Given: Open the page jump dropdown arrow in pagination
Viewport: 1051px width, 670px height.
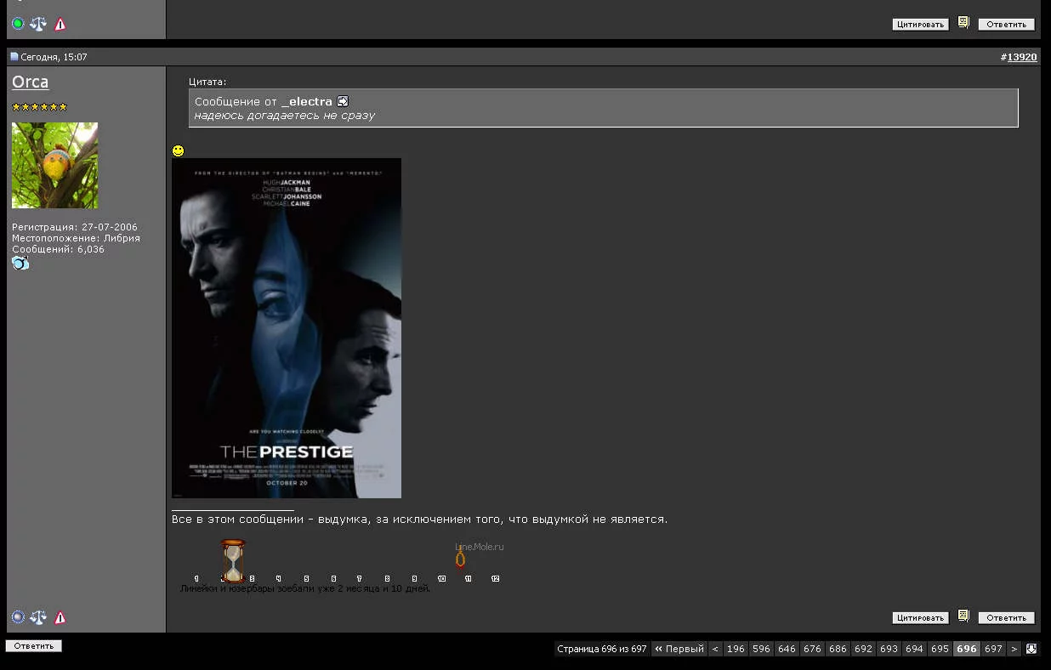Looking at the screenshot, I should [x=1031, y=649].
